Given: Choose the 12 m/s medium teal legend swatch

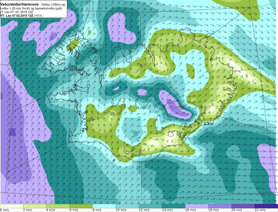Looking at the screenshot, I should coord(150,206).
